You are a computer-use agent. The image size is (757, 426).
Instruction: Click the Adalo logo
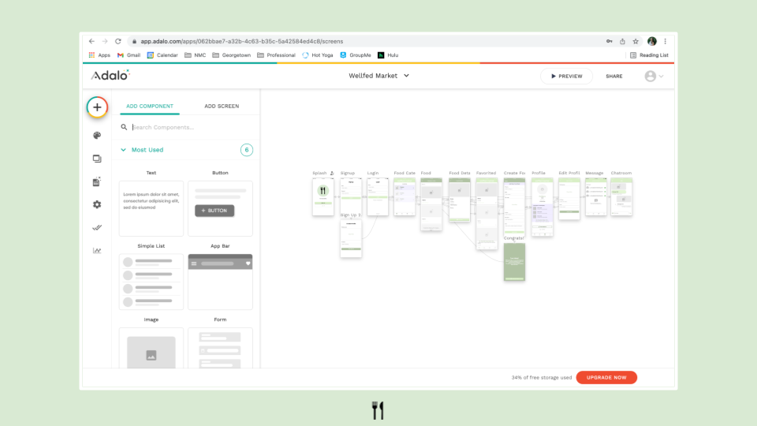coord(110,76)
